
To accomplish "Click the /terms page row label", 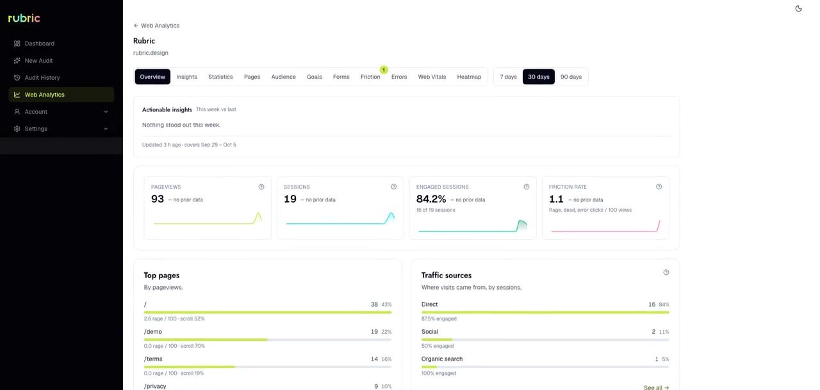I will tap(153, 359).
